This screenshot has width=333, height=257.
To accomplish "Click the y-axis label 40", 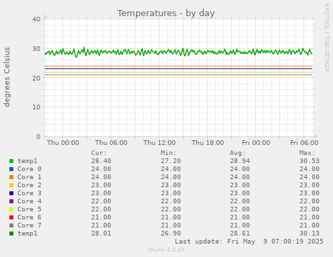I will coord(36,19).
